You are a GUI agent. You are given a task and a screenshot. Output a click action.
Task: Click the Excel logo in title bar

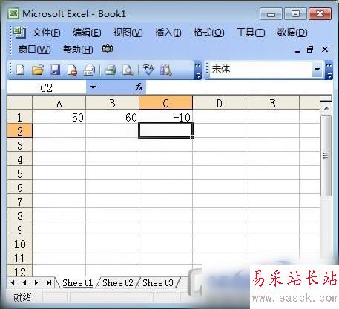coord(13,13)
